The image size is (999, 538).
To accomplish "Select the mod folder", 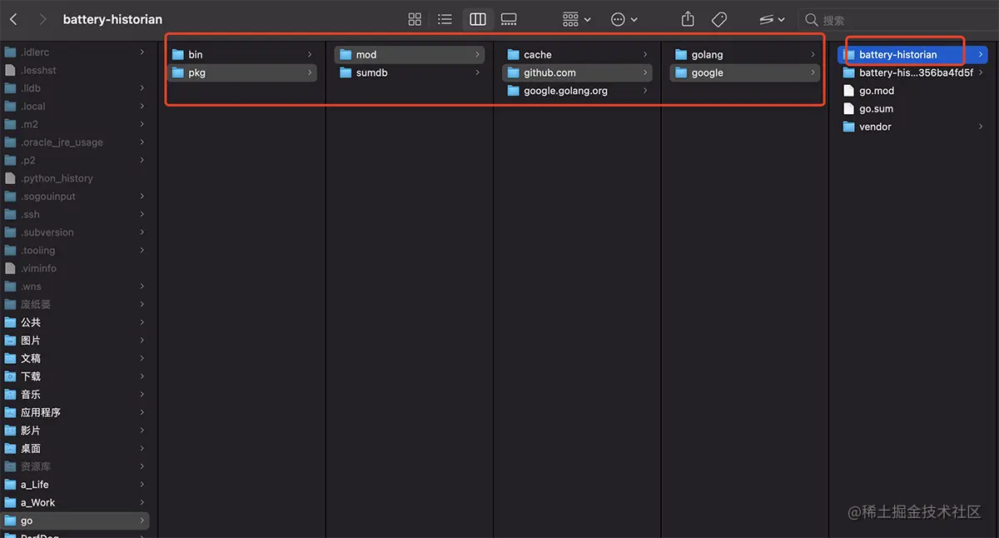I will [x=410, y=55].
